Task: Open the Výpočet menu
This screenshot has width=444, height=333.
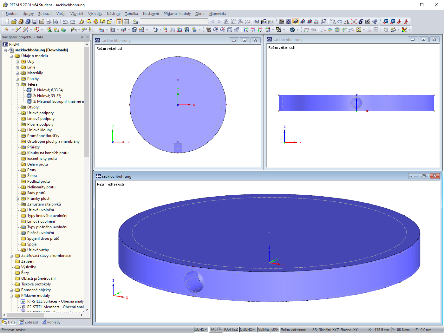Action: [x=77, y=14]
